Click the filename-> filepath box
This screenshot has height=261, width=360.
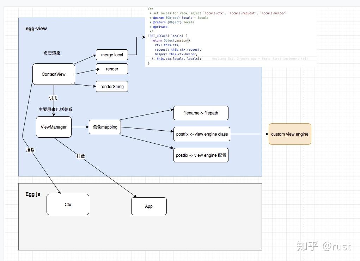[201, 113]
